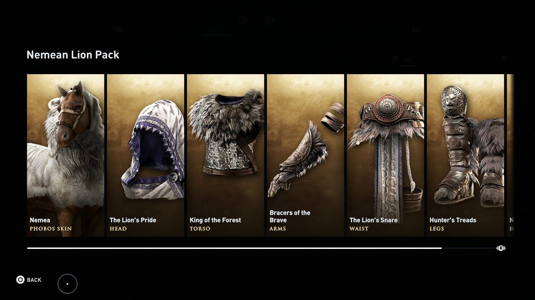The image size is (535, 300).
Task: Open the partially visible card at right edge
Action: [x=510, y=155]
